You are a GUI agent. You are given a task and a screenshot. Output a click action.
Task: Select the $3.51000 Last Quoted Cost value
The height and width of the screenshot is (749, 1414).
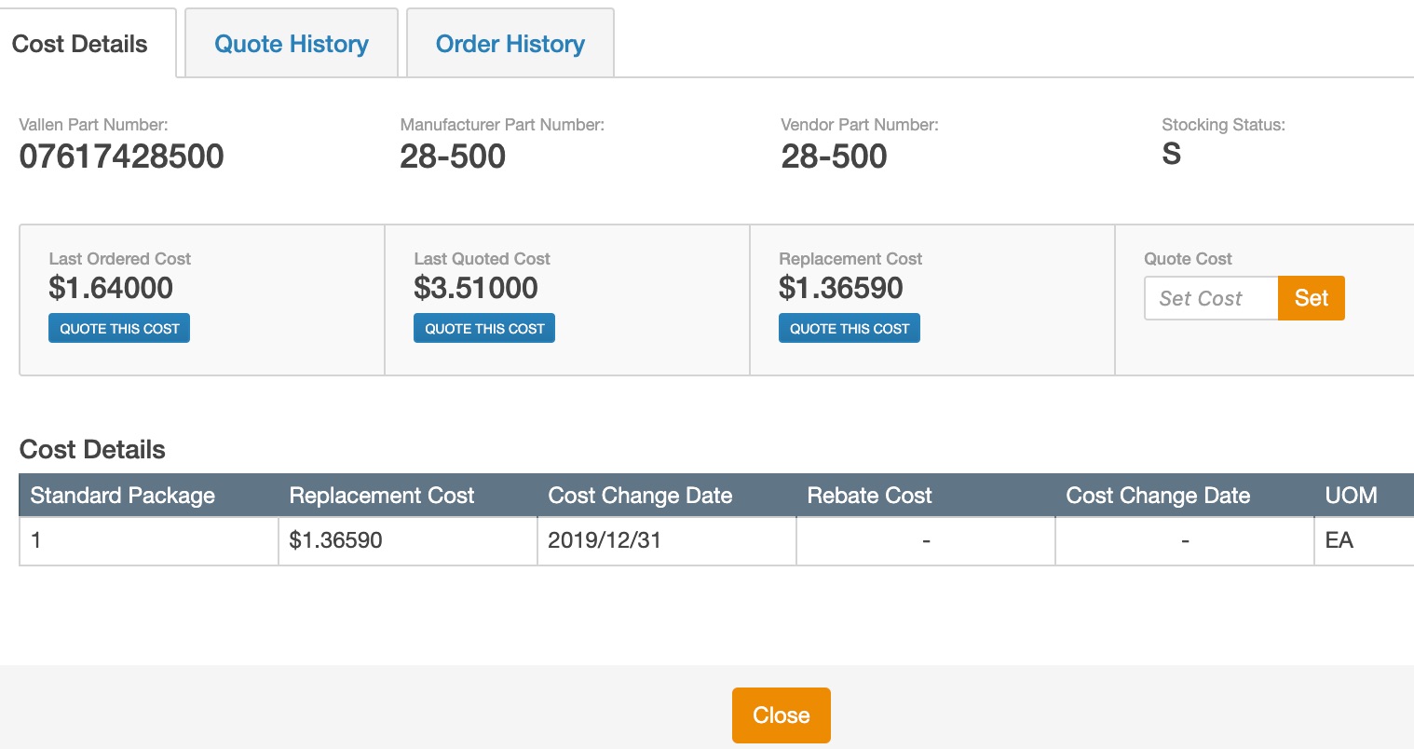point(476,288)
